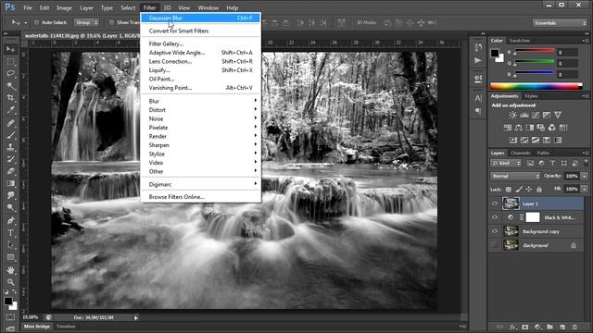593x333 pixels.
Task: Select the Zoom tool in the toolbox
Action: 10,282
